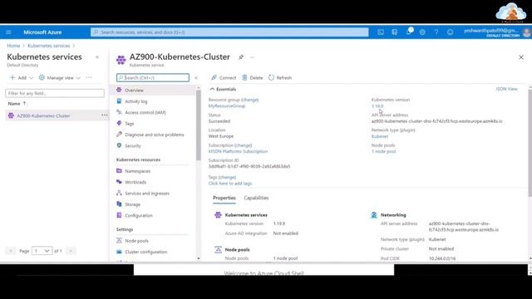
Task: Switch to the Capabilities tab
Action: [256, 198]
